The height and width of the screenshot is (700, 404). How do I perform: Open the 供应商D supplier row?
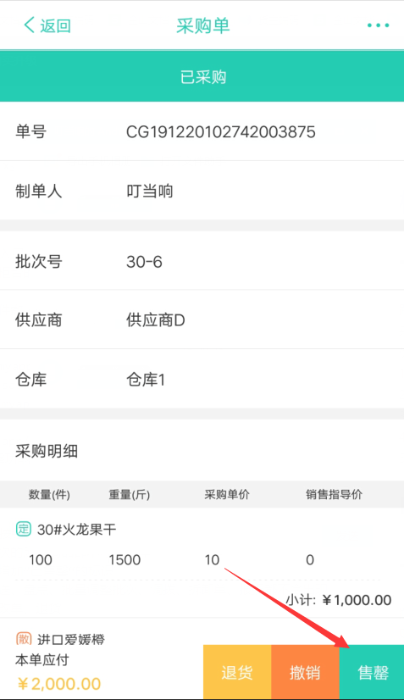(202, 320)
